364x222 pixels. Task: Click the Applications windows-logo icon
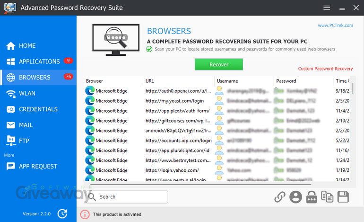(x=11, y=62)
